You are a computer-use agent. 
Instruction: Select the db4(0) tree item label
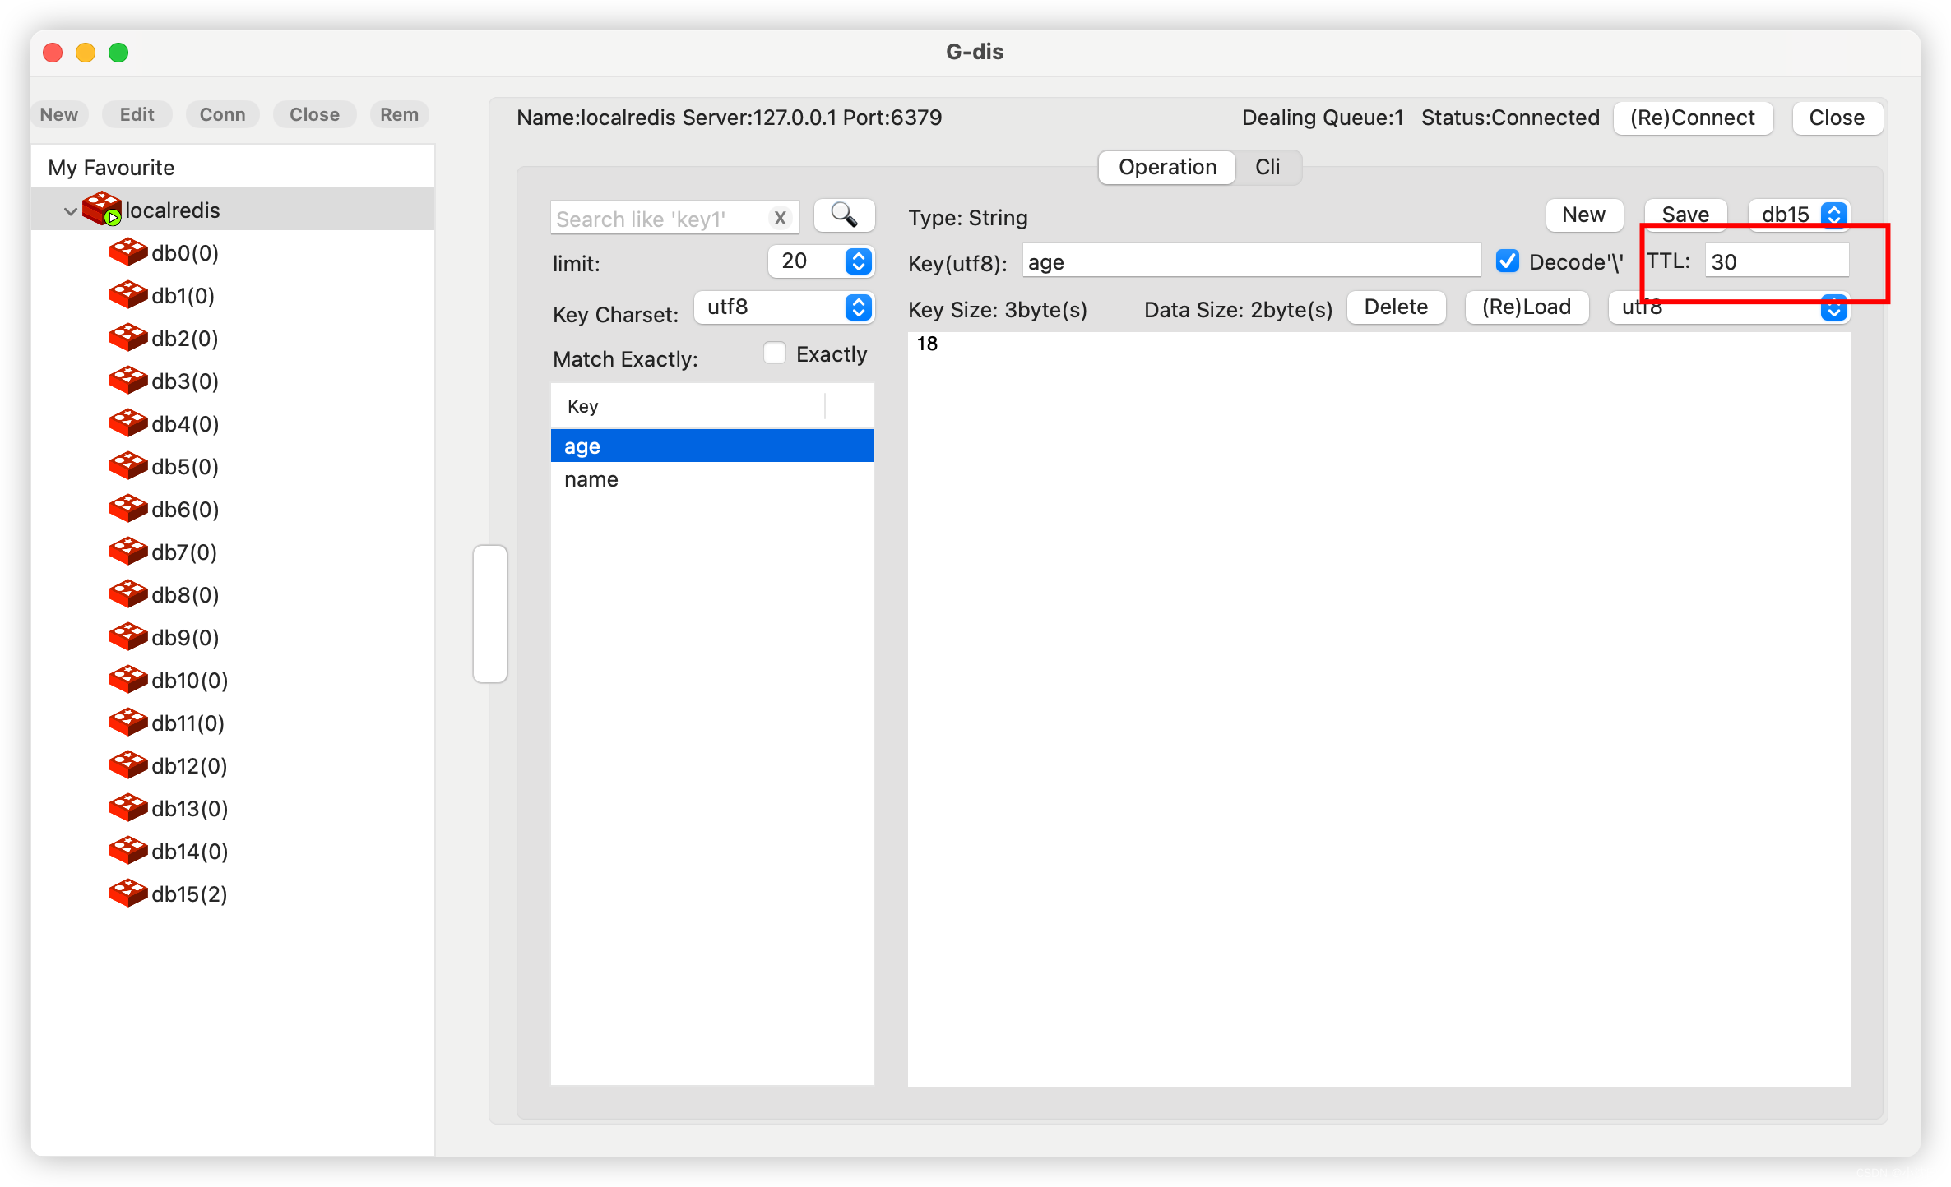point(185,424)
